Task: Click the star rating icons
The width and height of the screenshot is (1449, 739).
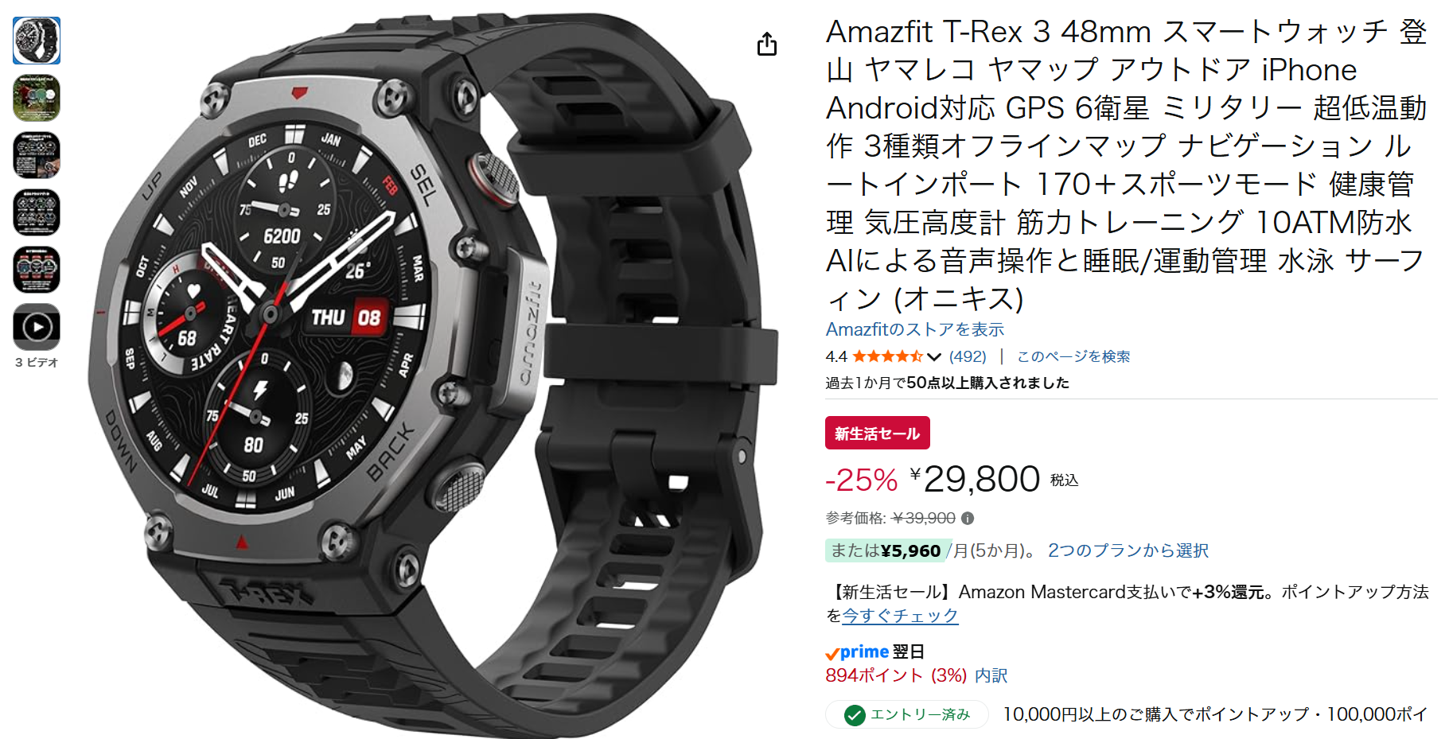Action: (x=888, y=356)
